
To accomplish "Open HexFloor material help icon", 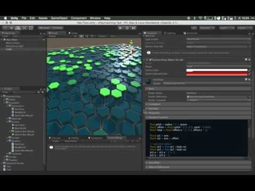I will point(246,80).
